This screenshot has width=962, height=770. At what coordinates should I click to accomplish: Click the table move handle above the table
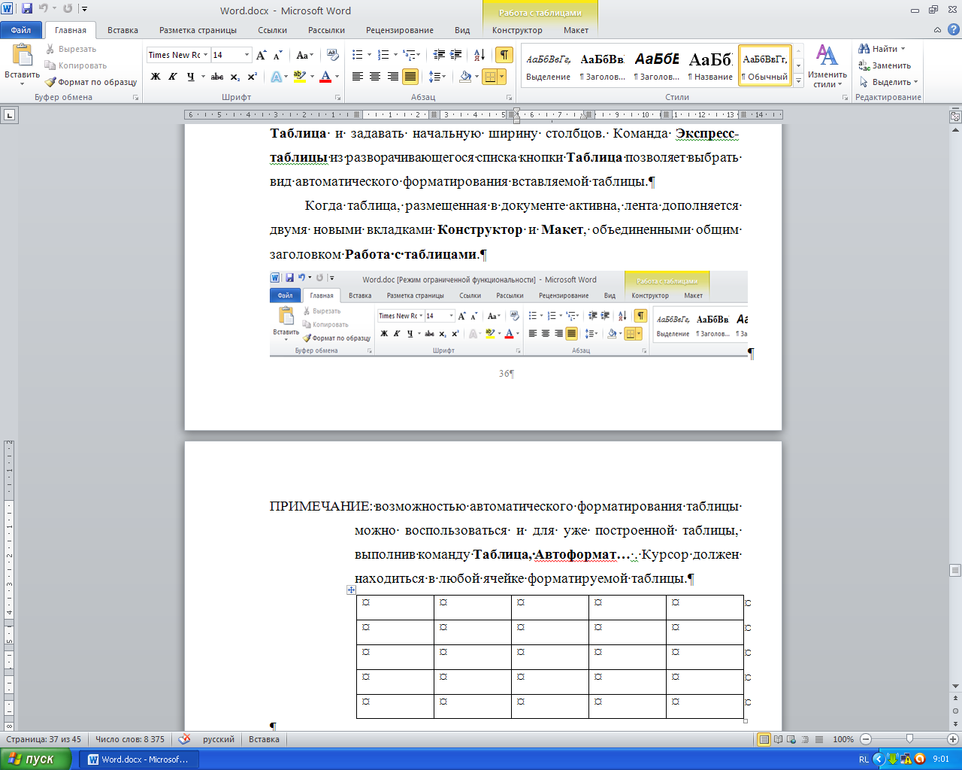tap(351, 590)
